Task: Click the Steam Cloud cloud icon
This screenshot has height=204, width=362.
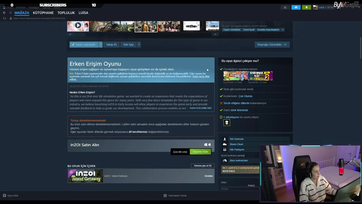Action: [x=225, y=144]
